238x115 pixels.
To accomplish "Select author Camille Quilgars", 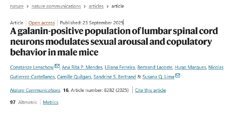I will [x=74, y=77].
